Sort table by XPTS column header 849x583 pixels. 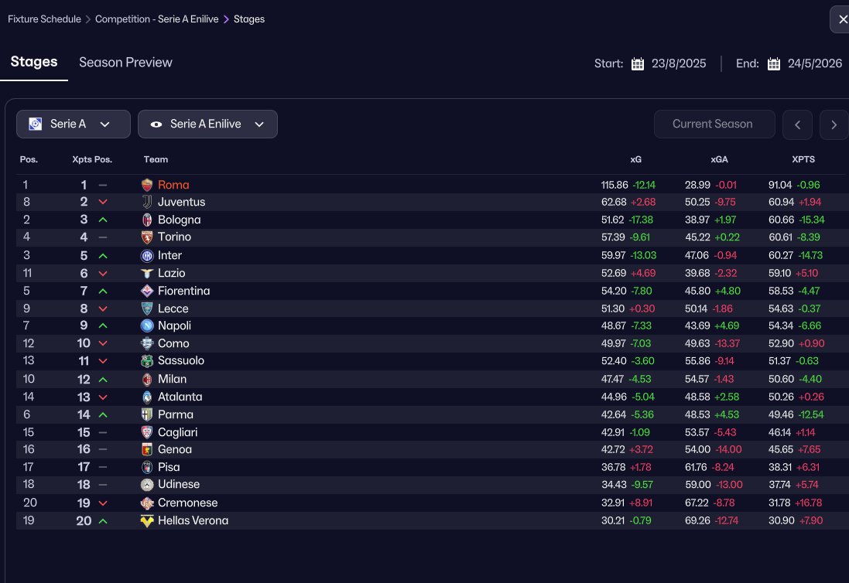pyautogui.click(x=803, y=159)
